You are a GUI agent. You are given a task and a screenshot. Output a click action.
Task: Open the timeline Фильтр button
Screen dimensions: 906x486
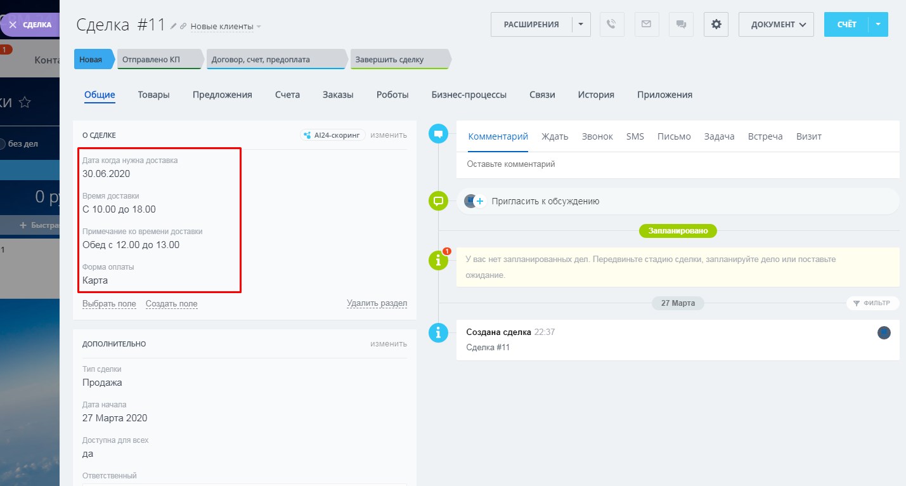click(x=872, y=303)
